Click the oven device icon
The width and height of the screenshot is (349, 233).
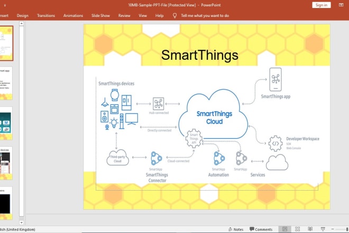coord(114,109)
